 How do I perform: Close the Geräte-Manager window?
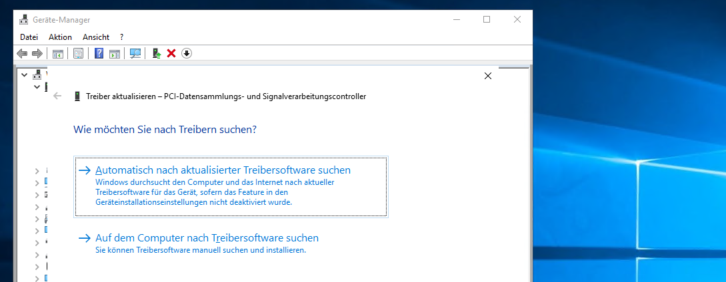pyautogui.click(x=517, y=19)
